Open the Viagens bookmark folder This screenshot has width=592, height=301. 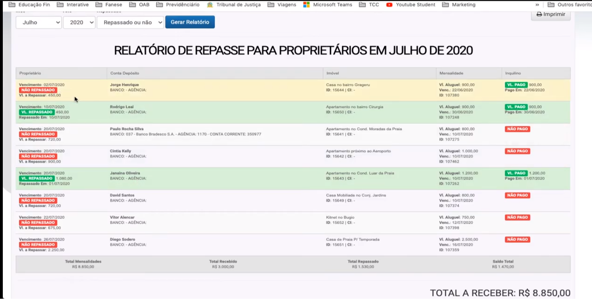pyautogui.click(x=282, y=5)
